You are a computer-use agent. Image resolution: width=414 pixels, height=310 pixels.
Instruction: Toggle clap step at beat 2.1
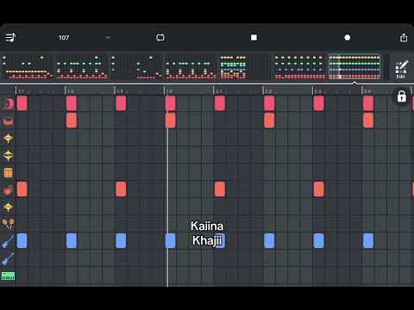pos(220,189)
